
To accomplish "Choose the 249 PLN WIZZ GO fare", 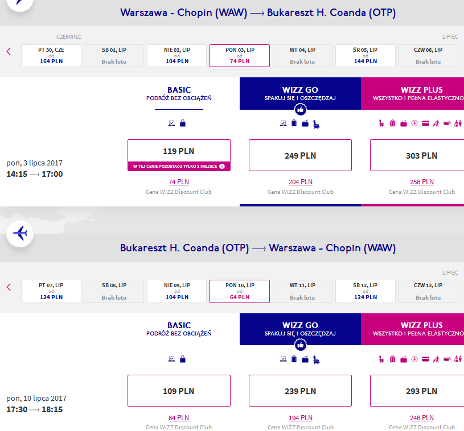I will click(301, 155).
